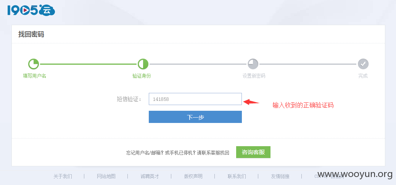Open the 联系我们 footer link
This screenshot has width=396, height=185.
[x=237, y=176]
